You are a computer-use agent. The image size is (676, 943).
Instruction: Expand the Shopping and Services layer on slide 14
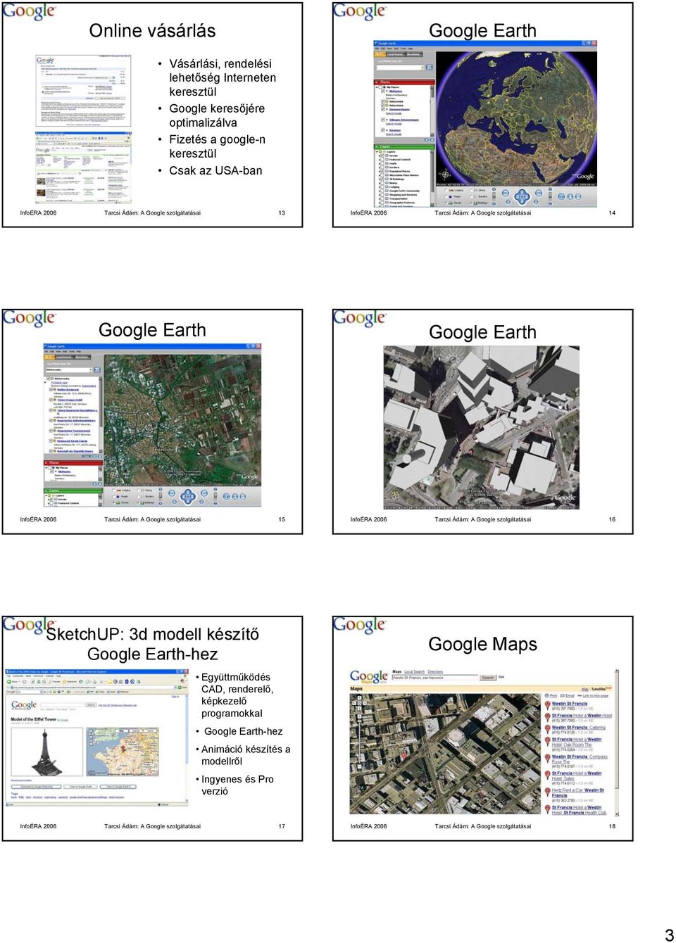click(x=380, y=195)
